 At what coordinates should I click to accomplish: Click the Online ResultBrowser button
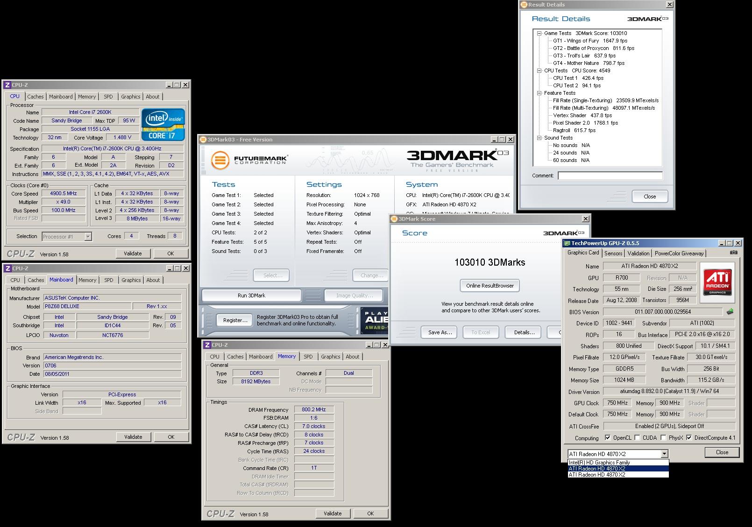490,286
